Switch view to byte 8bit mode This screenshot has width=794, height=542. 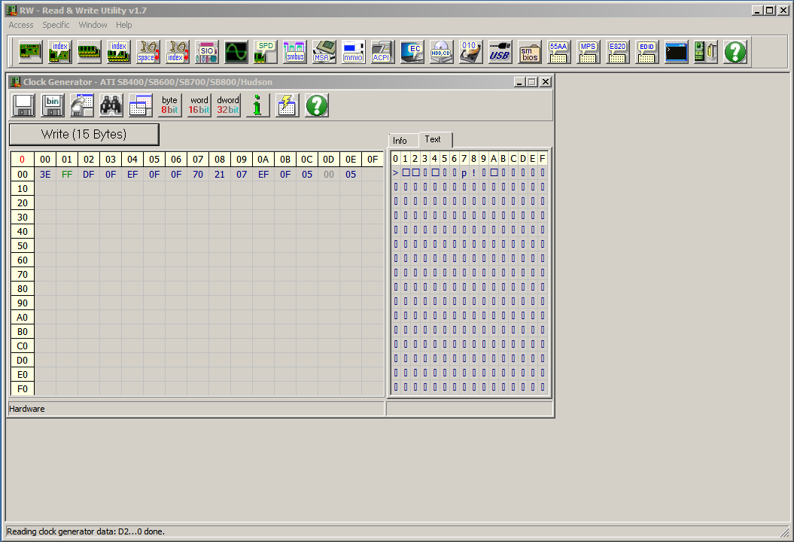[169, 105]
